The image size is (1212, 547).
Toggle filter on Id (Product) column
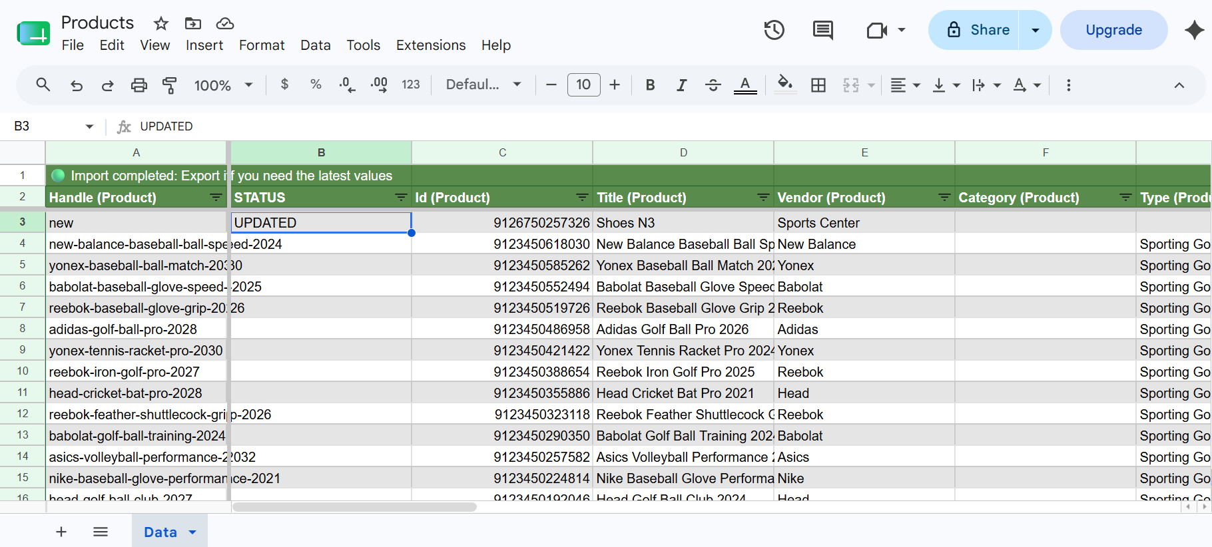(582, 198)
